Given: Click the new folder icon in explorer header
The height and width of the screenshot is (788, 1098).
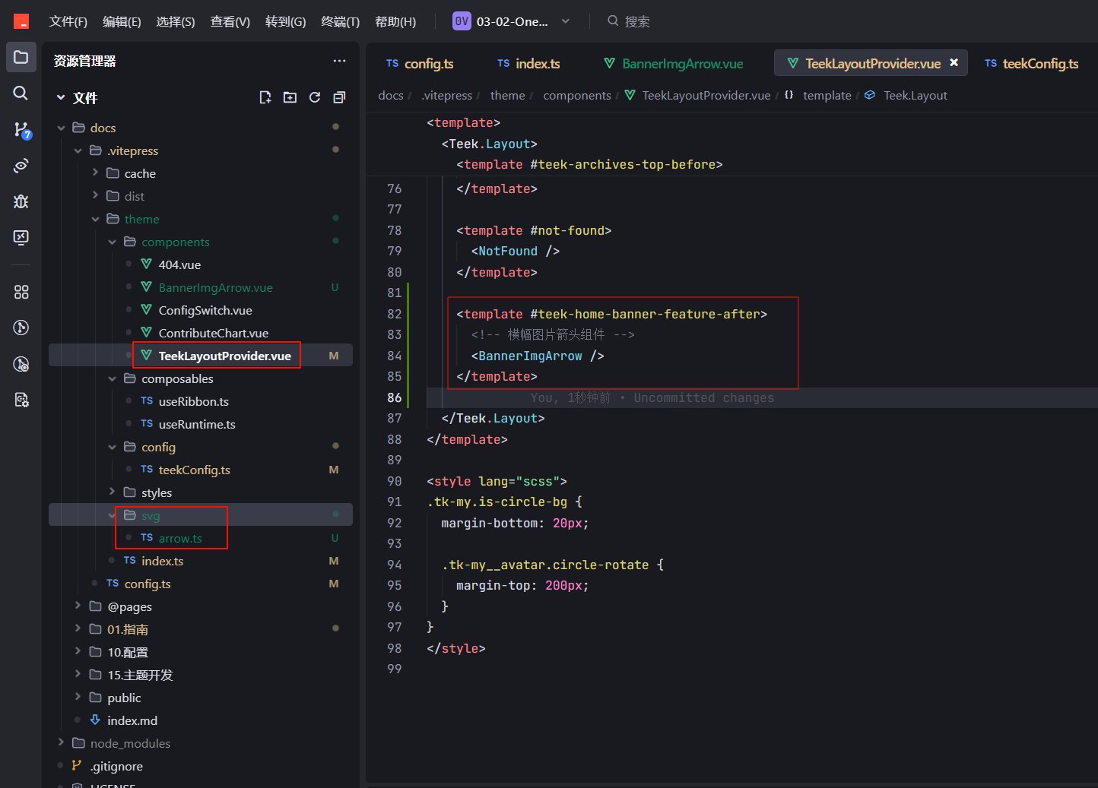Looking at the screenshot, I should pos(290,97).
